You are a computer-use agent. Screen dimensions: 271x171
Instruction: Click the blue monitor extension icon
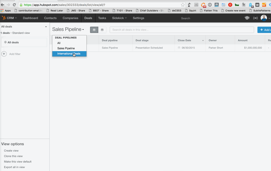pyautogui.click(x=216, y=5)
